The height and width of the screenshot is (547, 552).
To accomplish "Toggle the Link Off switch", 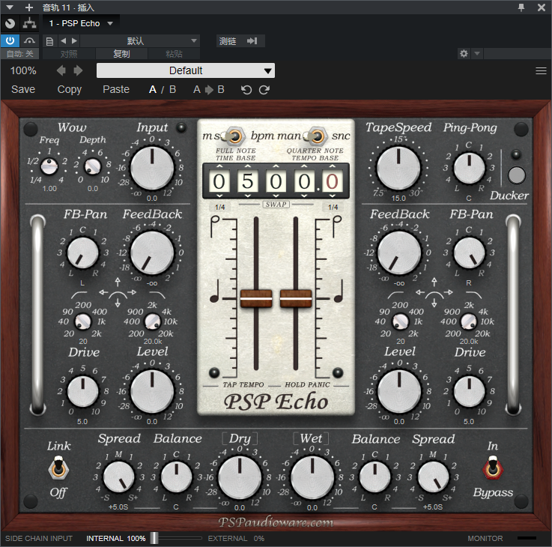I will click(x=58, y=468).
